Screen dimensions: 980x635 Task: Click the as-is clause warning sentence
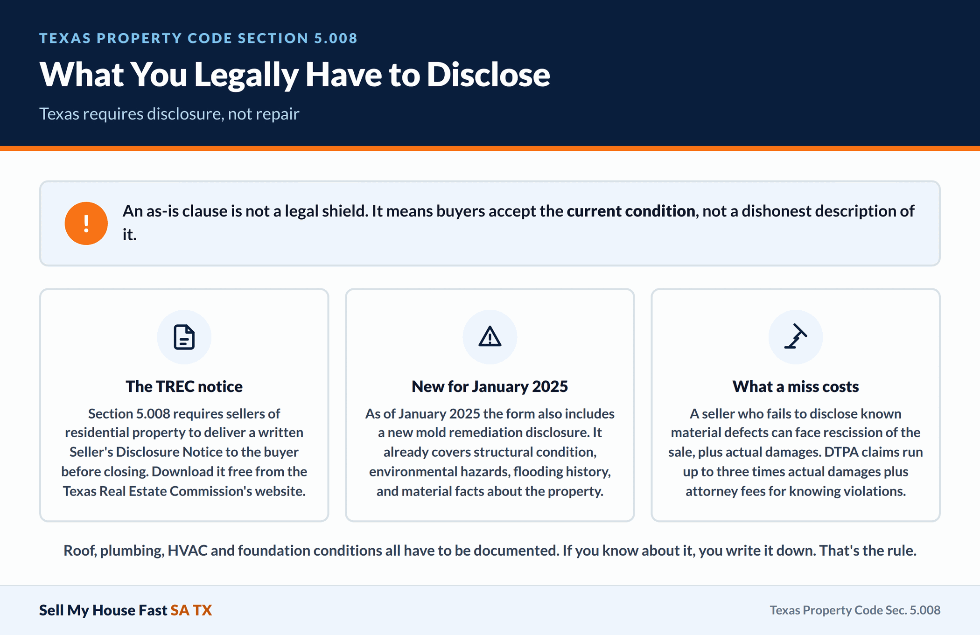518,223
